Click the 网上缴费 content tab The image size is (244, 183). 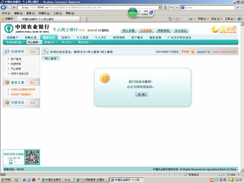51,59
